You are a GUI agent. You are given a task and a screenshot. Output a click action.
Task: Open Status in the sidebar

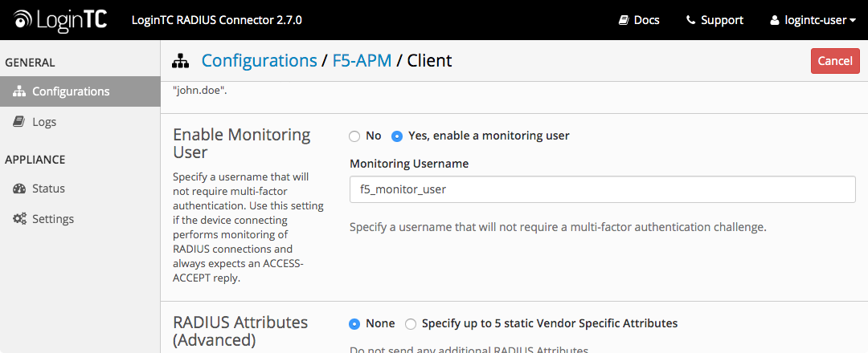coord(80,189)
